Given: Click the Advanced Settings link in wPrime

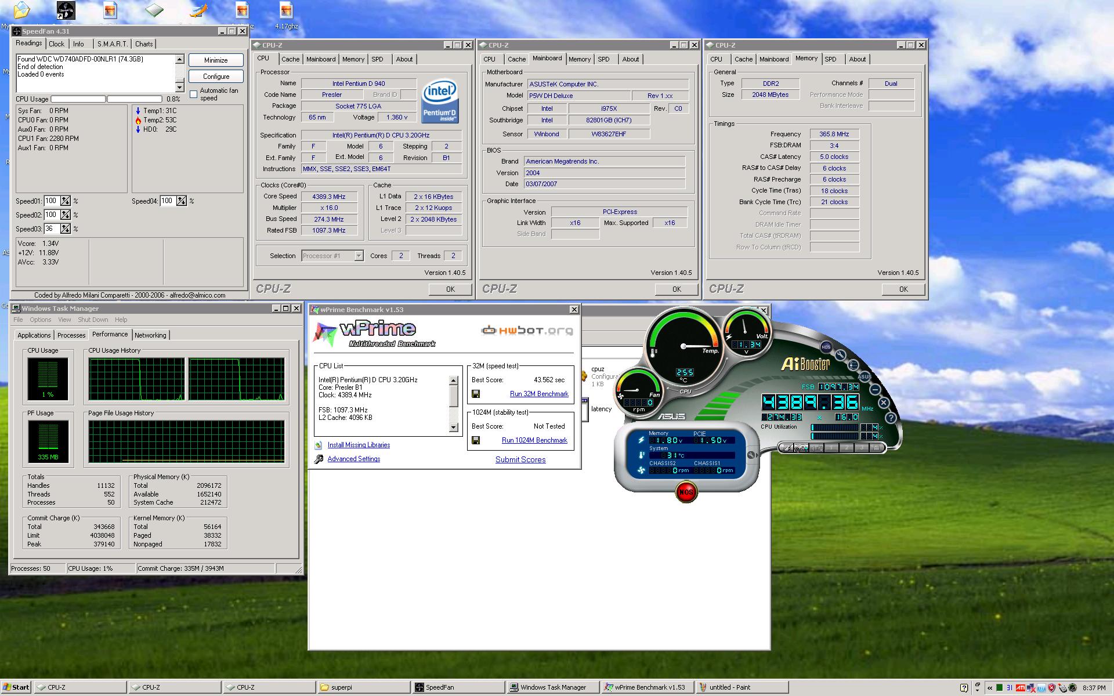Looking at the screenshot, I should point(354,459).
